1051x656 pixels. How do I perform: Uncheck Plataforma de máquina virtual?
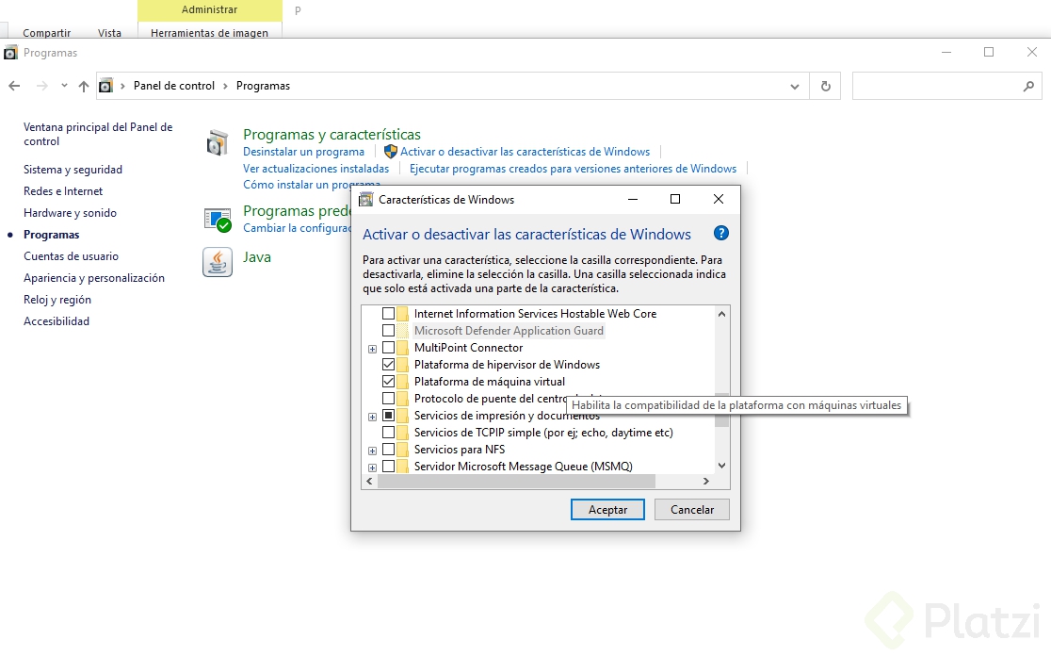pos(388,382)
